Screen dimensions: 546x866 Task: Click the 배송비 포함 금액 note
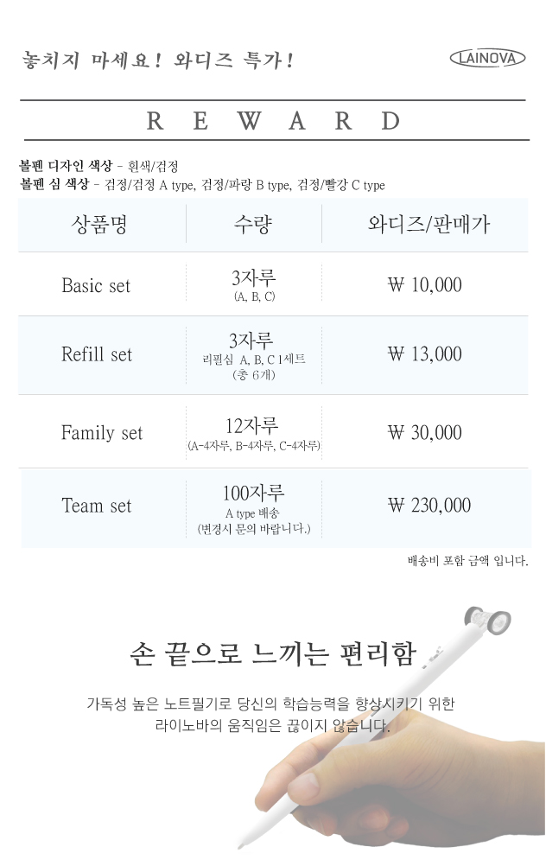(467, 561)
